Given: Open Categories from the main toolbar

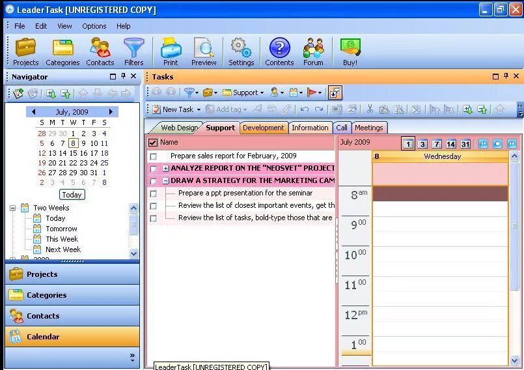Looking at the screenshot, I should (x=62, y=52).
